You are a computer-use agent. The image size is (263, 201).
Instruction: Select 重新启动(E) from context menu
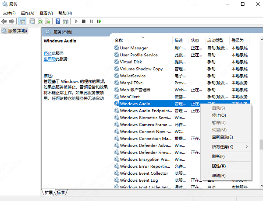[222, 137]
